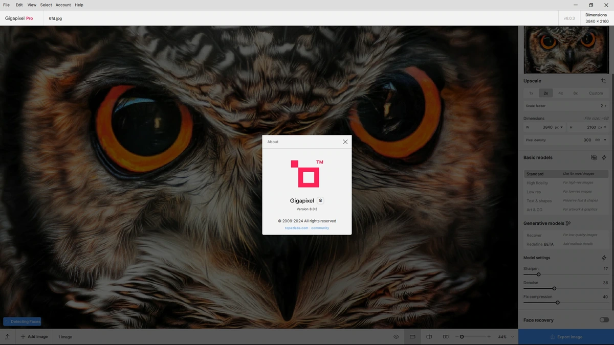
Task: Switch to side-by-side view icon
Action: [x=446, y=337]
